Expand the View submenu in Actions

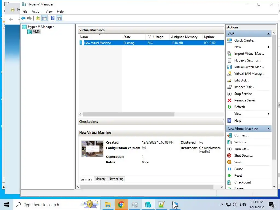tap(269, 114)
